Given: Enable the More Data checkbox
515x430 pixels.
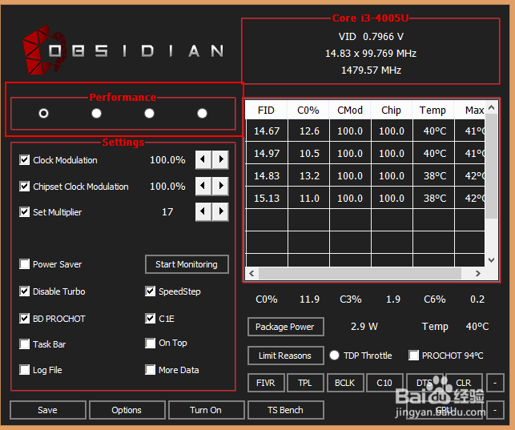Looking at the screenshot, I should coord(150,370).
